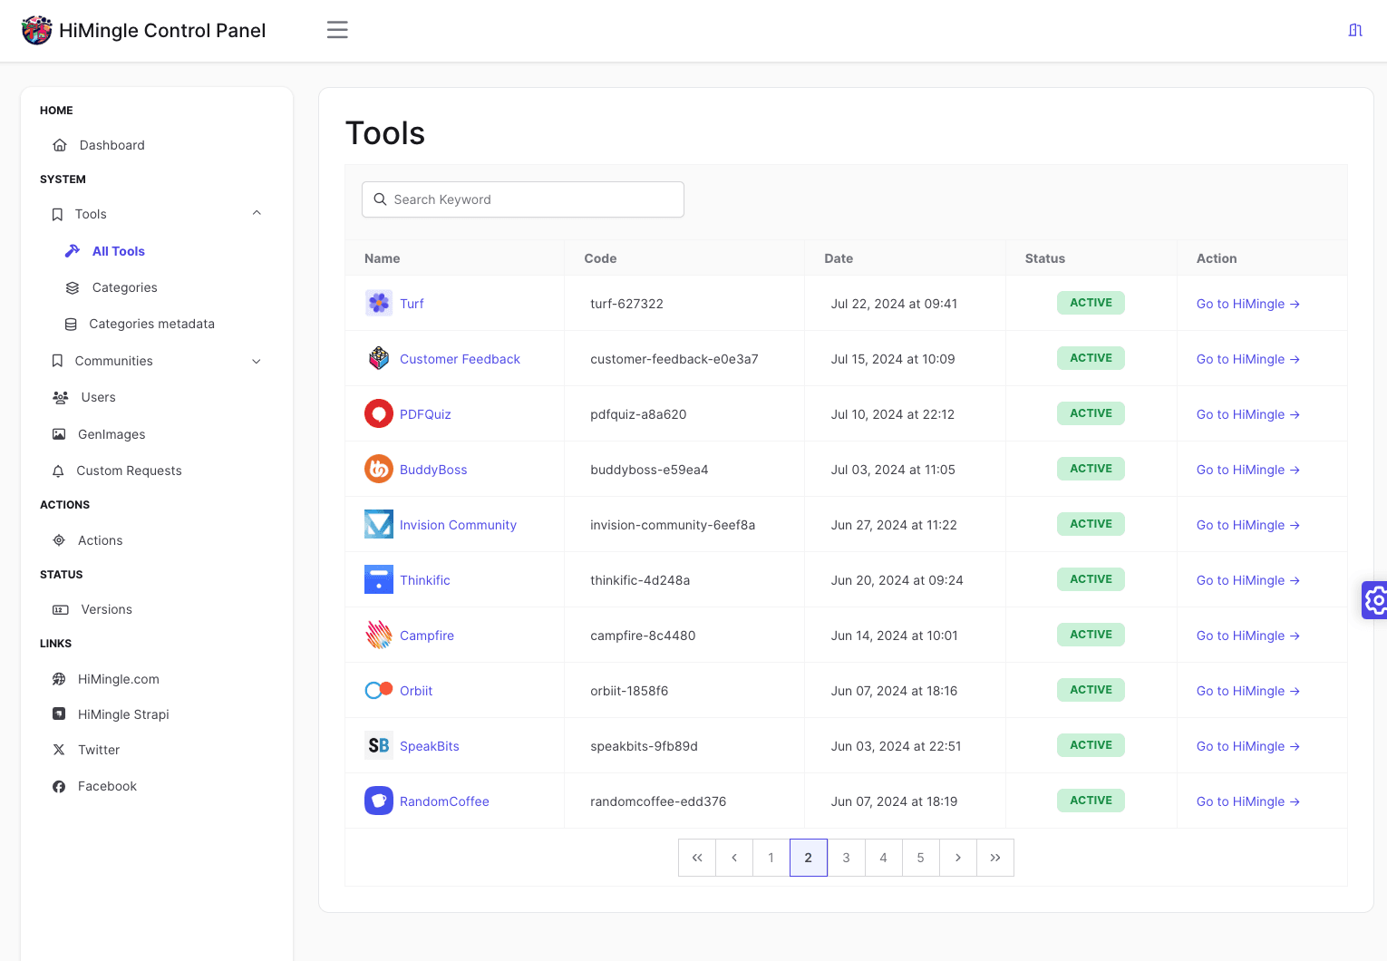
Task: Click the Users group icon
Action: tap(61, 397)
